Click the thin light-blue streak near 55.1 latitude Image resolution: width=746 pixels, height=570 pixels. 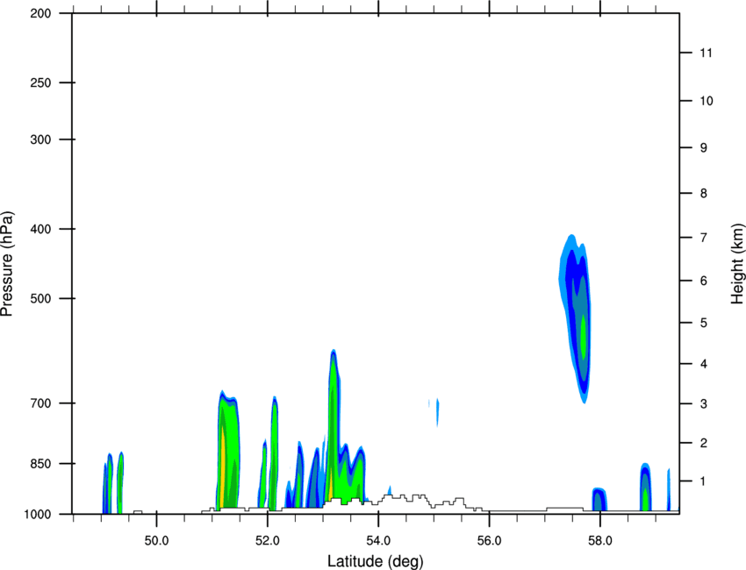437,412
